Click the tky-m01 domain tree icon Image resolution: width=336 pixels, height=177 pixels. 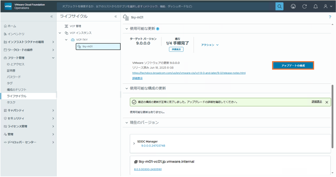[79, 46]
